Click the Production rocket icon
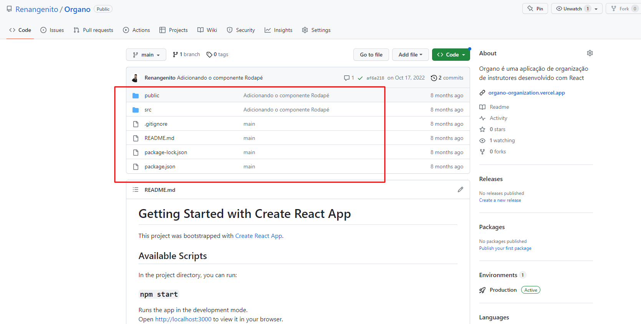Image resolution: width=641 pixels, height=324 pixels. click(482, 290)
